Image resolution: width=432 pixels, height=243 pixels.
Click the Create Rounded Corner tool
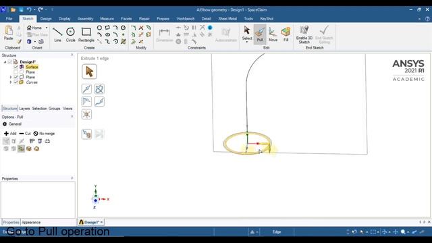pyautogui.click(x=134, y=28)
